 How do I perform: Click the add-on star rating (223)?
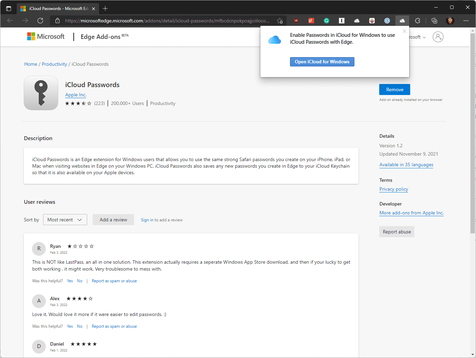pyautogui.click(x=85, y=103)
